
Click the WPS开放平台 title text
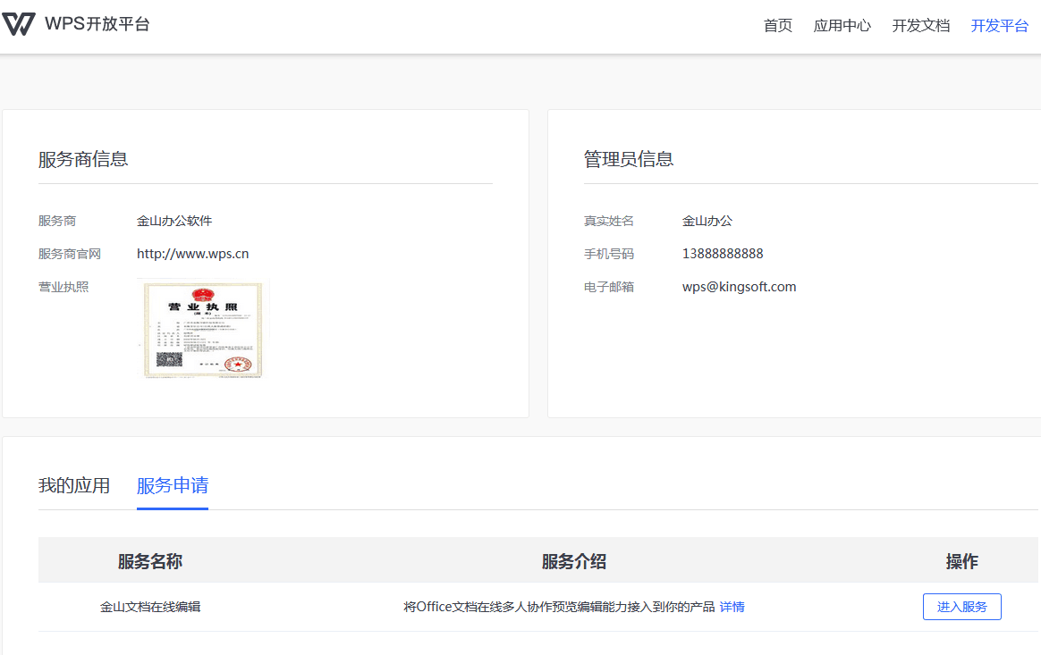pos(97,24)
